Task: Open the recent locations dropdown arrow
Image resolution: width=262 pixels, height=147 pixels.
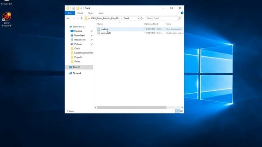Action: tap(78, 18)
